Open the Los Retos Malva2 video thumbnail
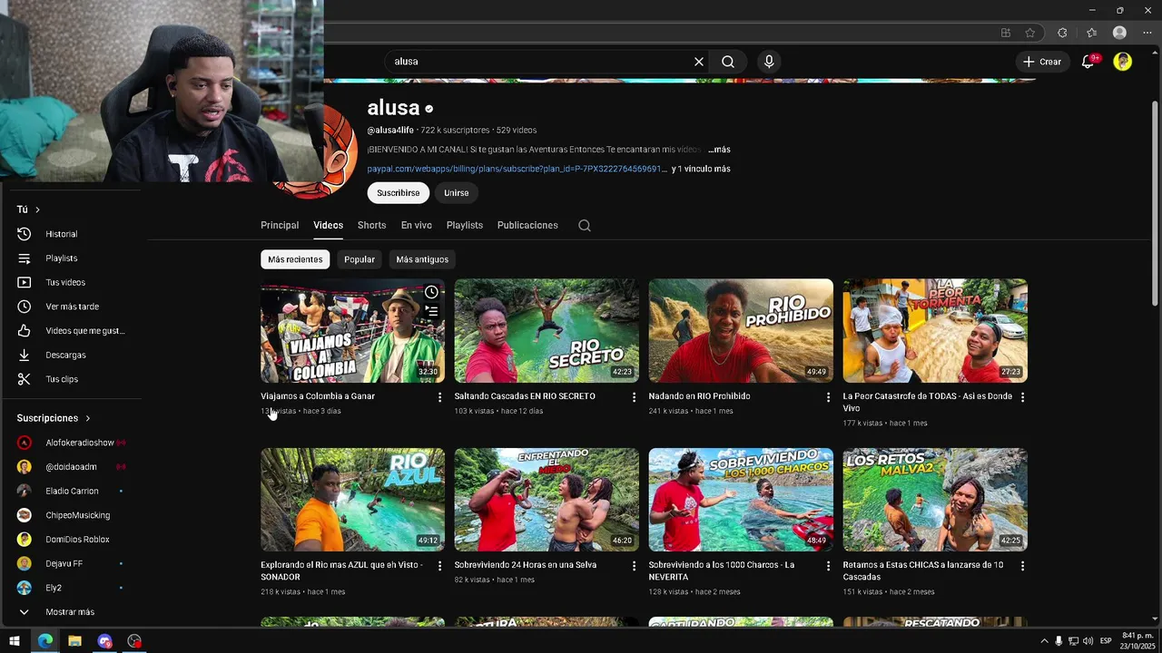The width and height of the screenshot is (1162, 653). click(x=935, y=500)
